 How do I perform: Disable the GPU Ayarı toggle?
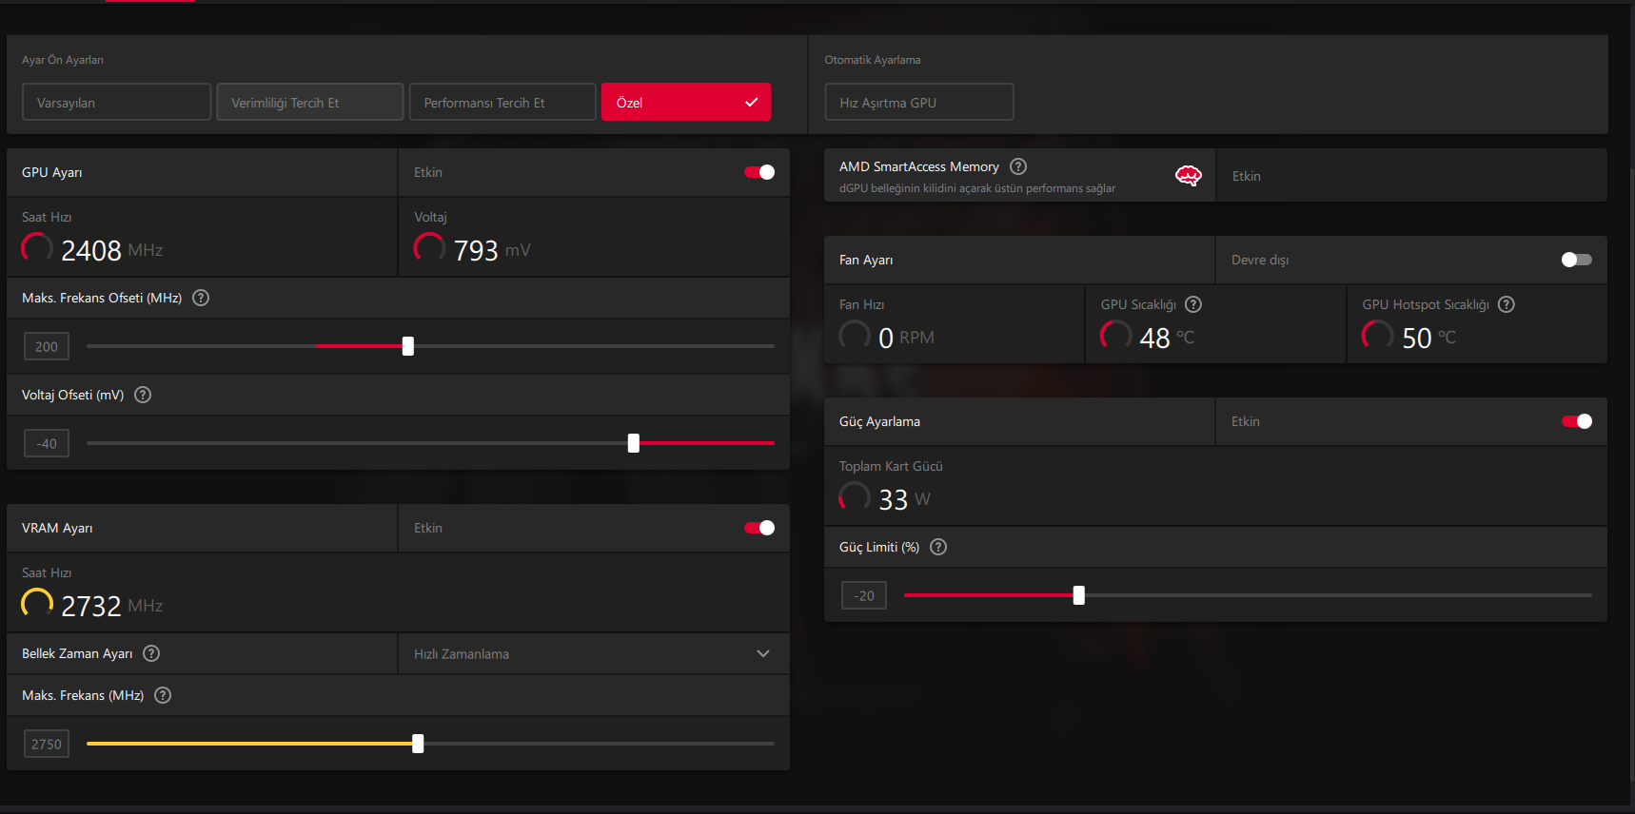pyautogui.click(x=759, y=172)
